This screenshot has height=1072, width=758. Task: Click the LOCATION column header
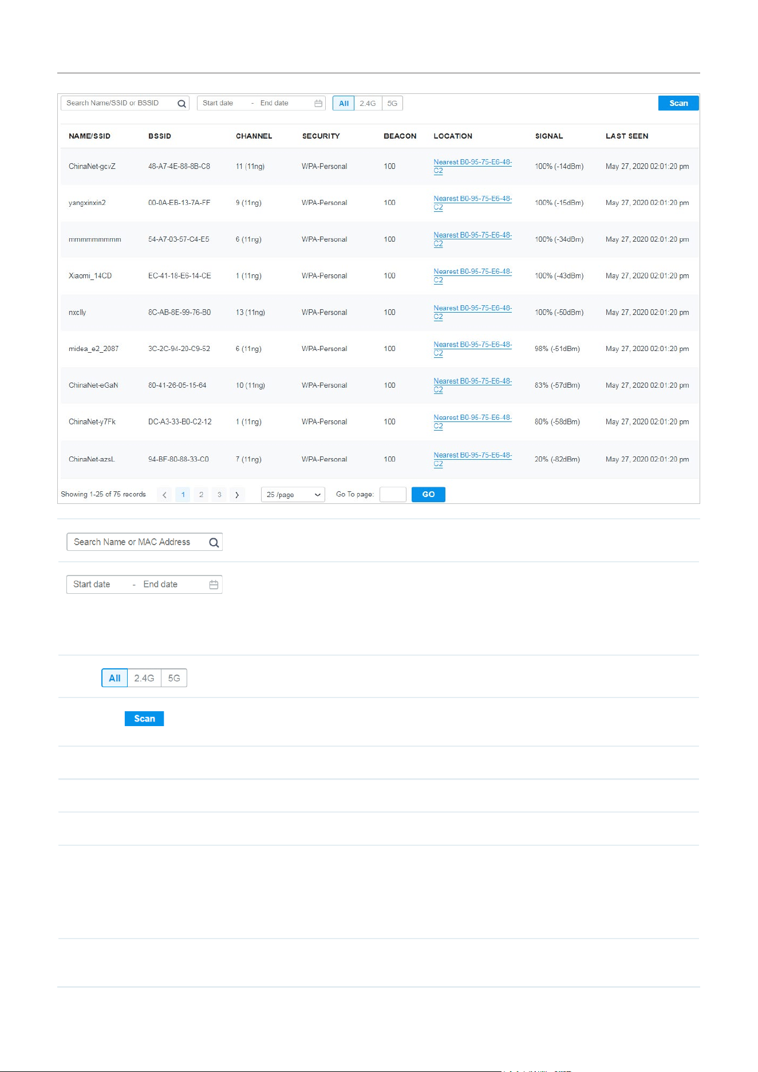(x=453, y=136)
